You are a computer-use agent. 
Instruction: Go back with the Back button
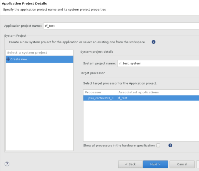point(130,164)
